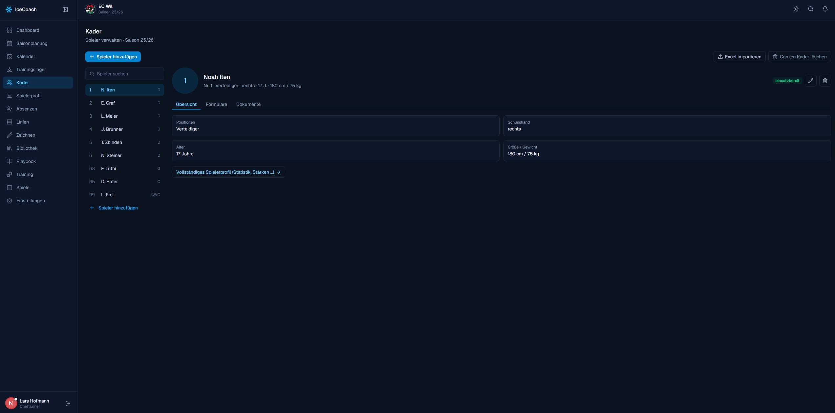Go to Absenzen
The height and width of the screenshot is (413, 835).
coord(38,109)
